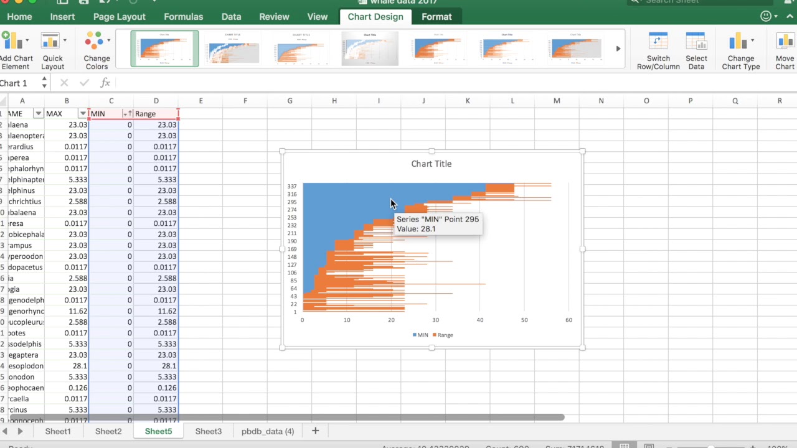
Task: Click the Change Colors icon
Action: click(x=95, y=41)
